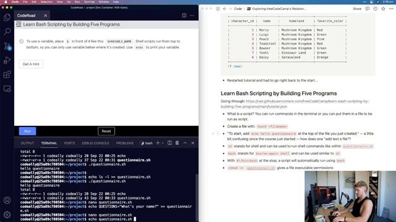396x222 pixels.
Task: Open the Search icon in the activity bar
Action: tap(7, 31)
